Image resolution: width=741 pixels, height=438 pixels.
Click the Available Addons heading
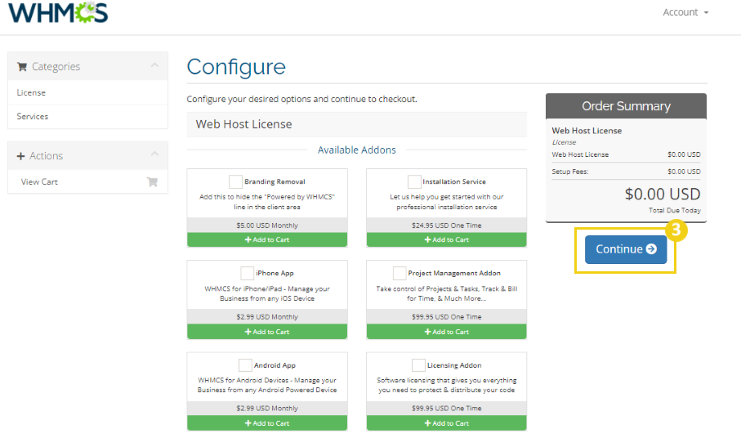pyautogui.click(x=357, y=150)
